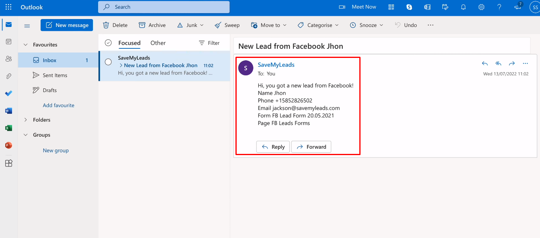Click the purple S sender avatar
This screenshot has height=238, width=540.
click(x=246, y=68)
